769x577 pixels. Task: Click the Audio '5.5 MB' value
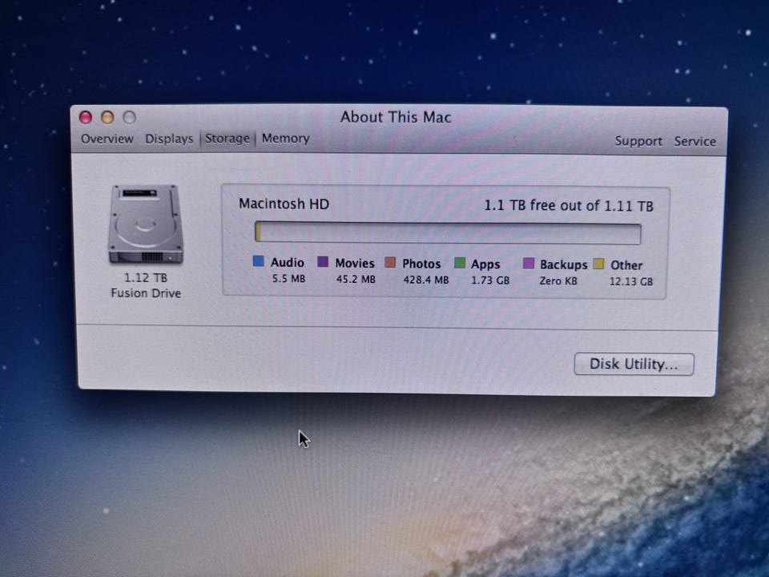coord(288,279)
